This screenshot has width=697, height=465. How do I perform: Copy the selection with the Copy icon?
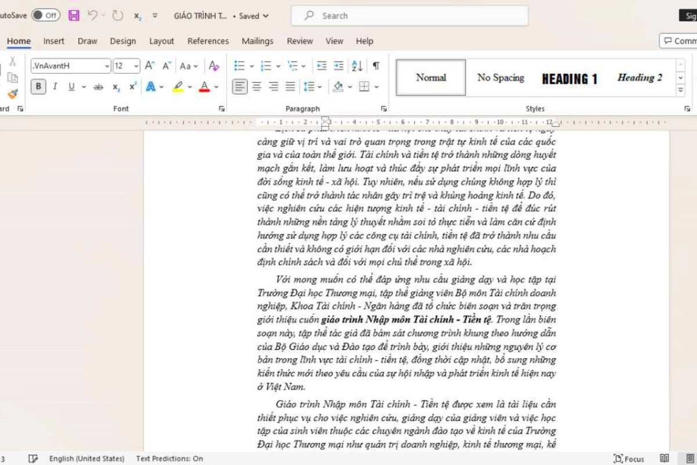point(12,78)
